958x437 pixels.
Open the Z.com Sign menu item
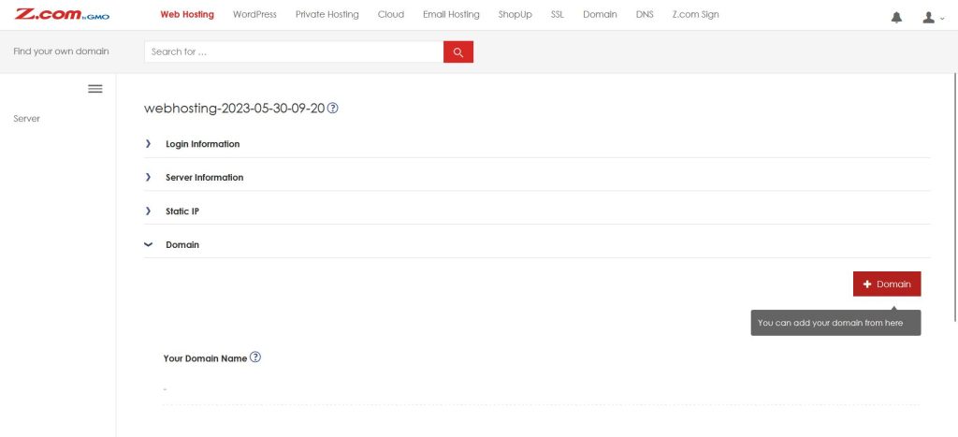pos(695,15)
